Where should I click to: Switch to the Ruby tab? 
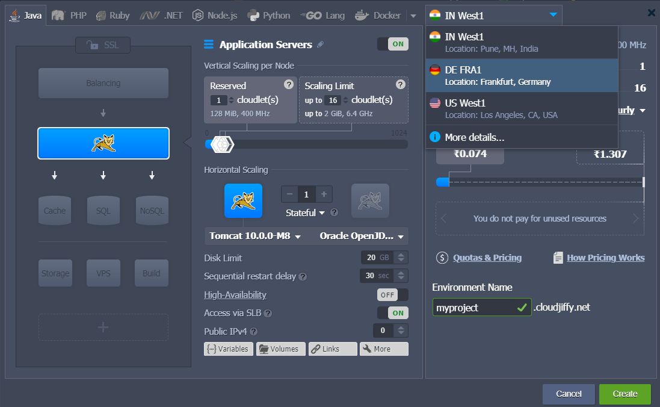pos(113,16)
